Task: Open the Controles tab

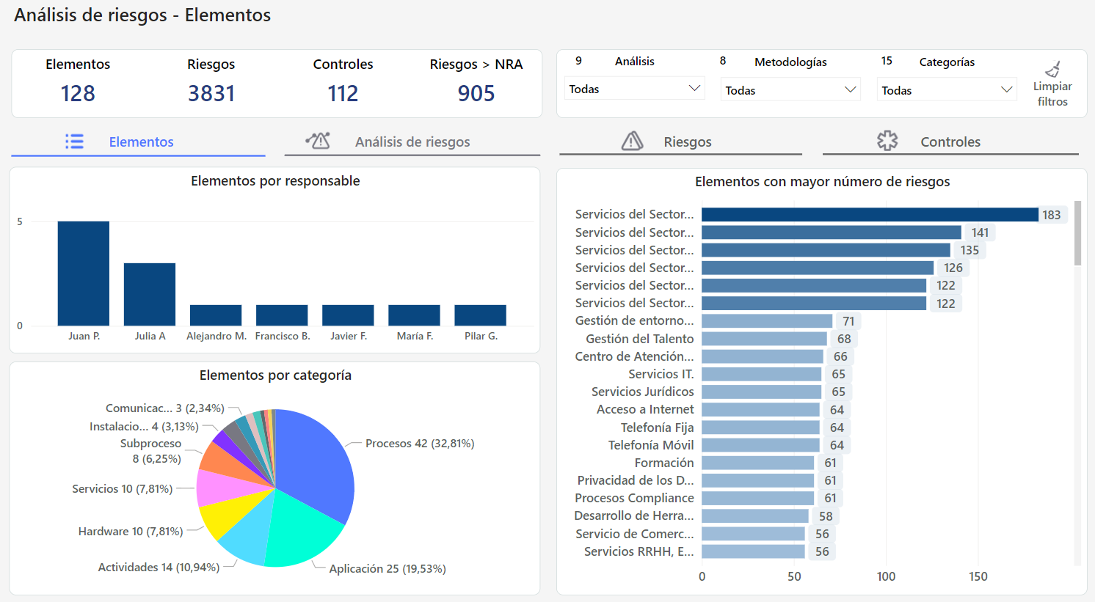Action: (x=950, y=142)
